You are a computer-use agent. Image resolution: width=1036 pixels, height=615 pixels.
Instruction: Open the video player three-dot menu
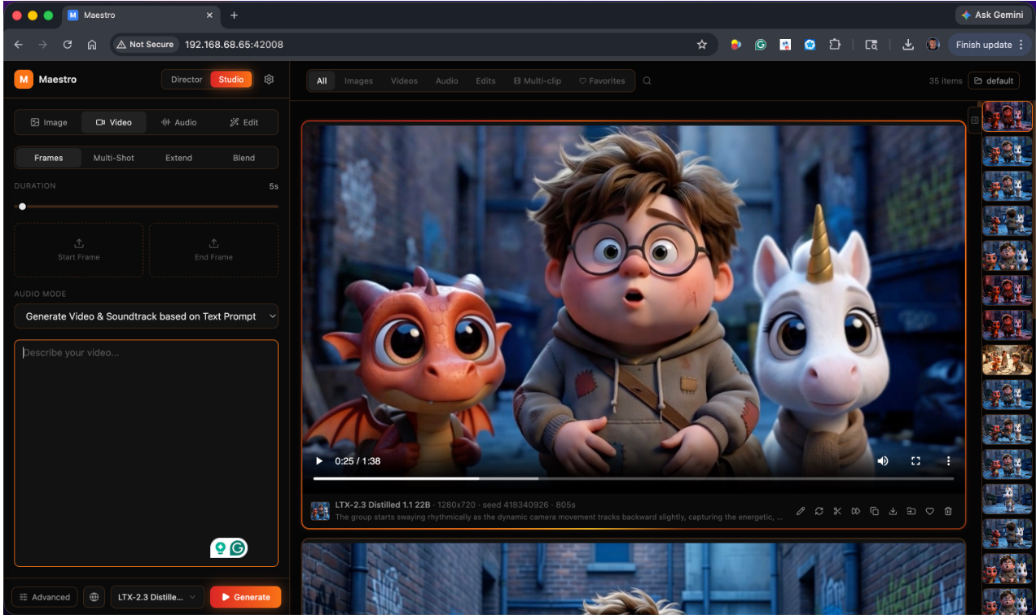(x=948, y=460)
